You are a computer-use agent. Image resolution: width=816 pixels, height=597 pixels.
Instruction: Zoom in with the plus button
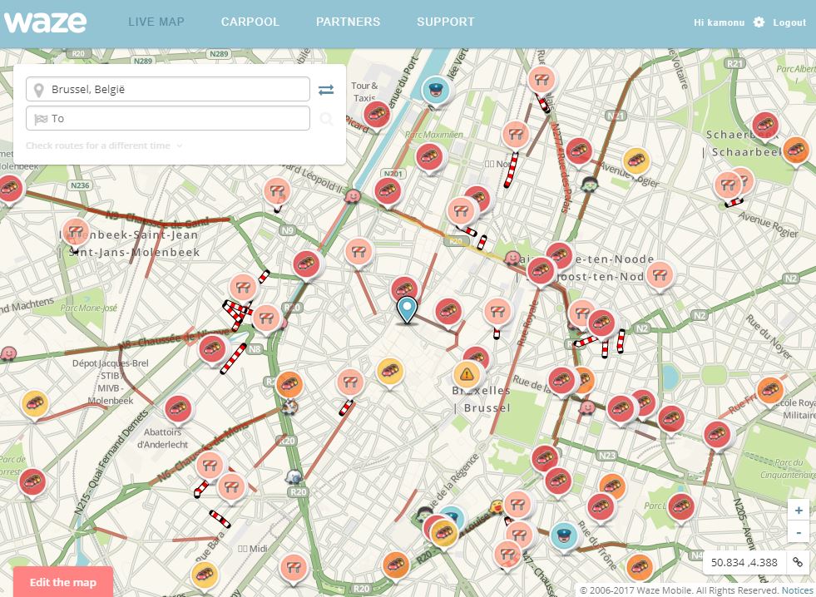click(799, 511)
